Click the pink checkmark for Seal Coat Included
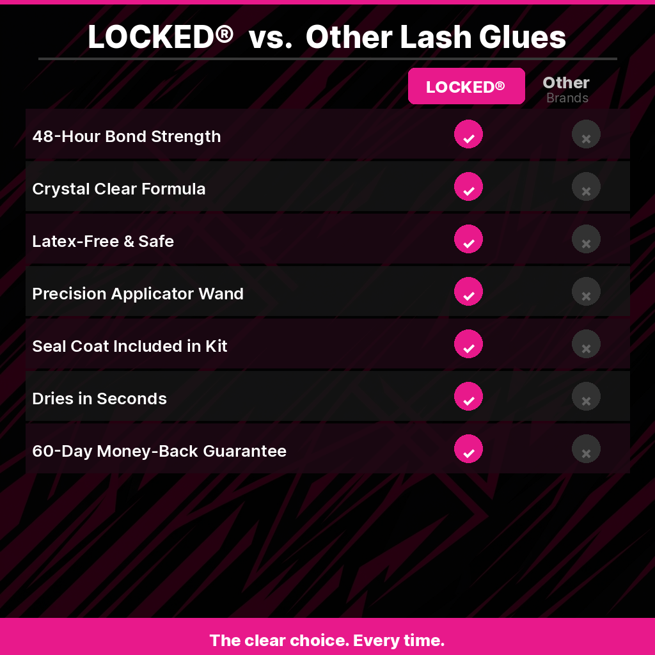The image size is (655, 655). coord(468,344)
